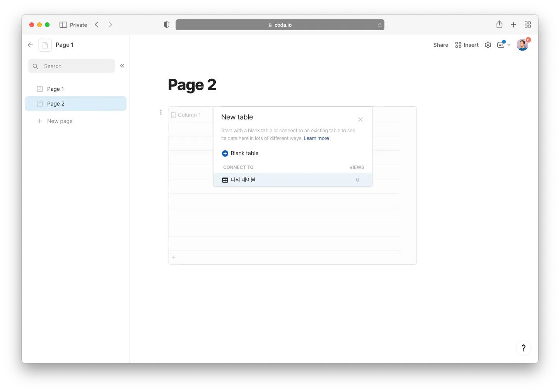Create a Blank table

point(240,153)
